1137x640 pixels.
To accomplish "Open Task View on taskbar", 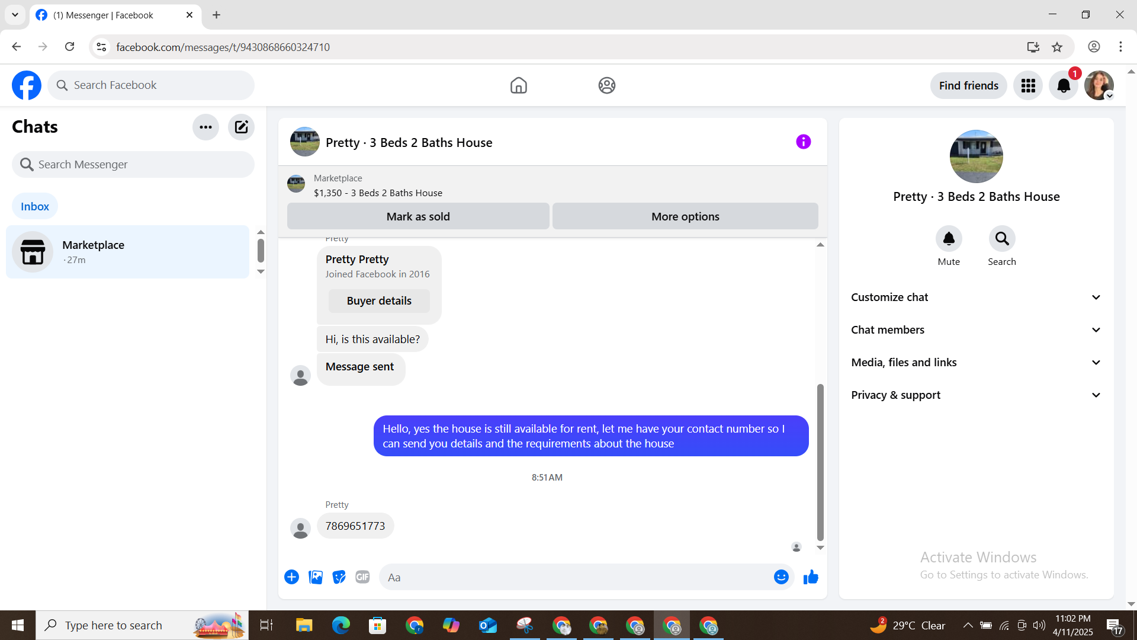I will pyautogui.click(x=266, y=625).
